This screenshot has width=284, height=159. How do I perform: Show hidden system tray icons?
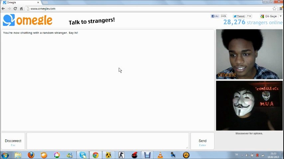[x=242, y=155]
